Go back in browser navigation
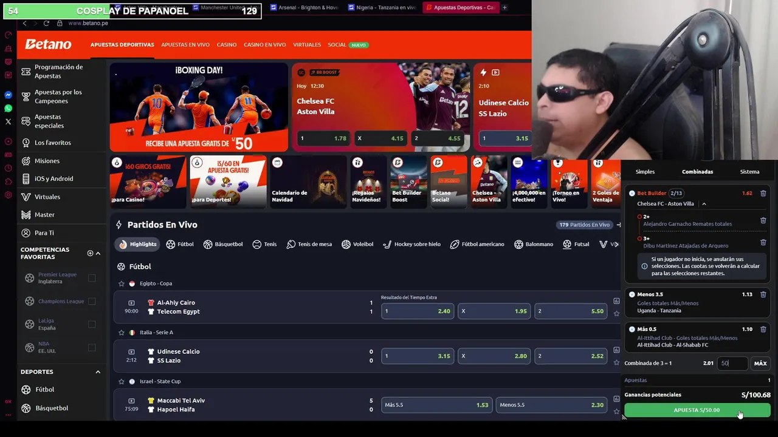The height and width of the screenshot is (437, 778). point(24,23)
